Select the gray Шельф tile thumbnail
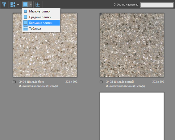This screenshot has width=175, height=140. [132, 45]
